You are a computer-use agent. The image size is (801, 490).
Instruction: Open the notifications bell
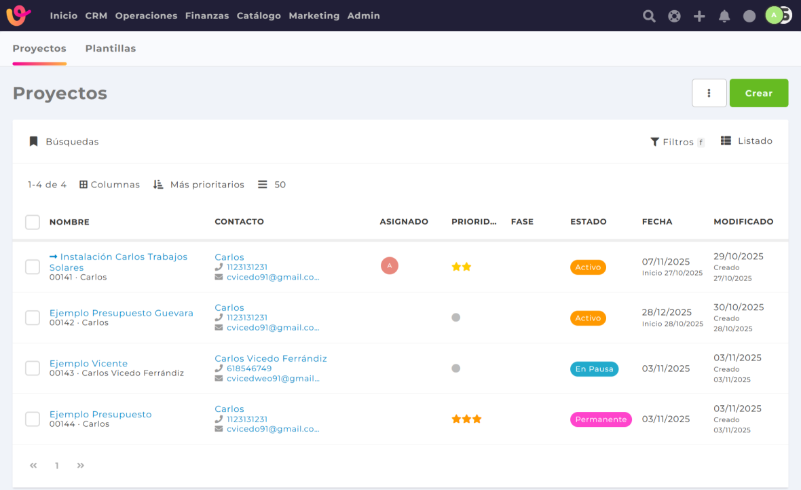pos(724,16)
